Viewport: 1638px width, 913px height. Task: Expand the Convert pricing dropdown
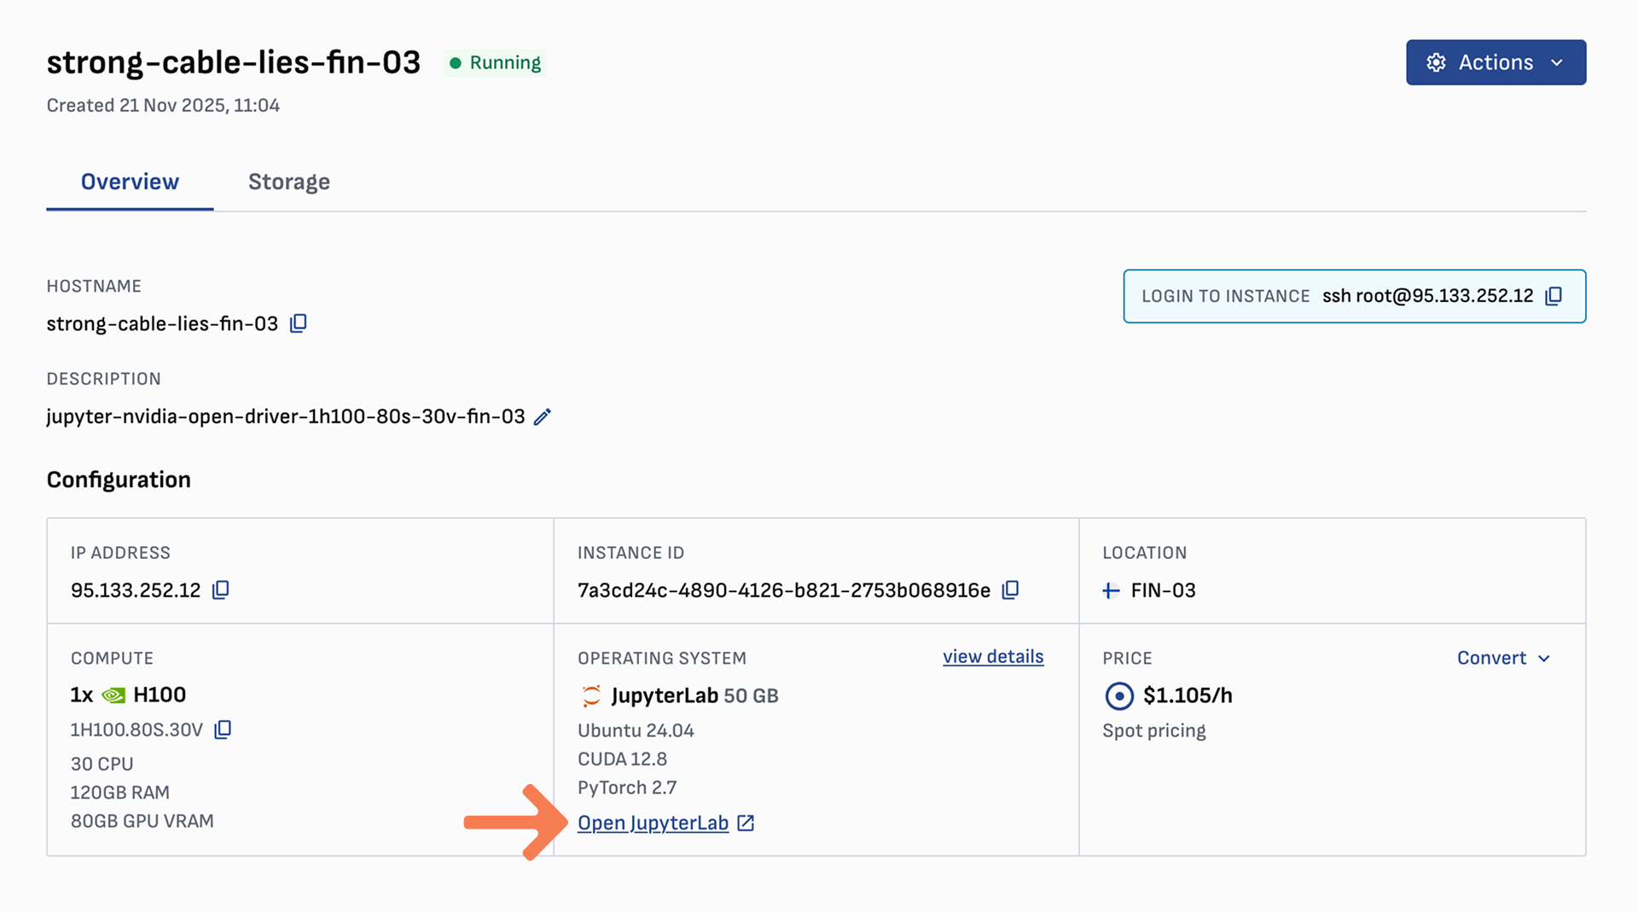tap(1491, 658)
